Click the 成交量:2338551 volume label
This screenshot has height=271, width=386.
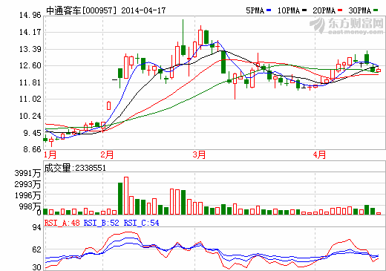click(x=75, y=168)
